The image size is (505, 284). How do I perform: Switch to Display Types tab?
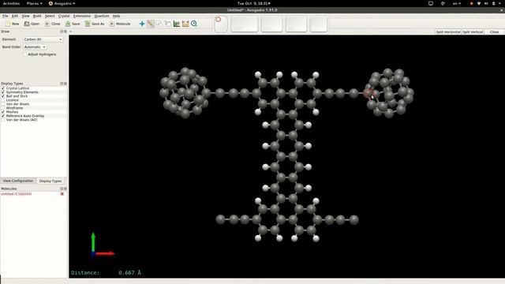click(50, 181)
